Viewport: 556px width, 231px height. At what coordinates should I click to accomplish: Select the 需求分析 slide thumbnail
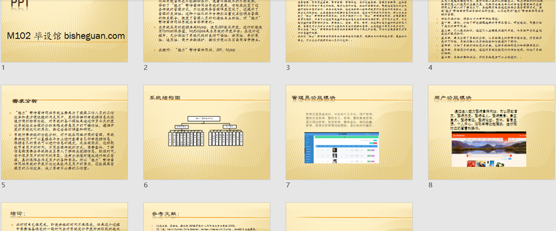[x=64, y=132]
